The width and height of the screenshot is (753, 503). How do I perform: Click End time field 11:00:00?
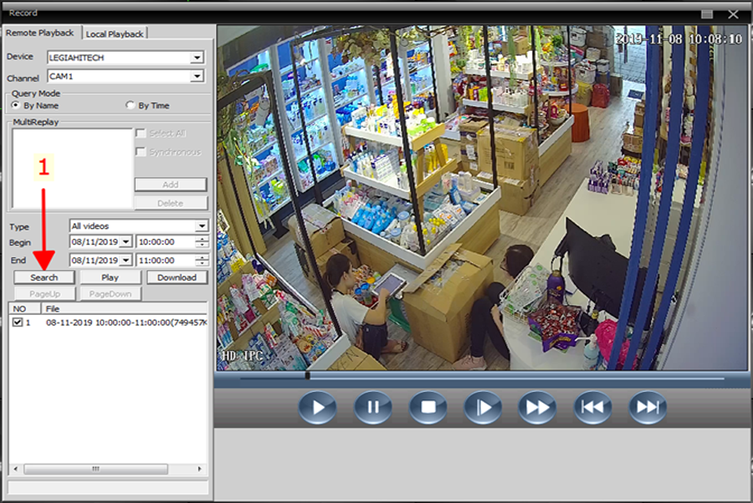click(x=166, y=260)
